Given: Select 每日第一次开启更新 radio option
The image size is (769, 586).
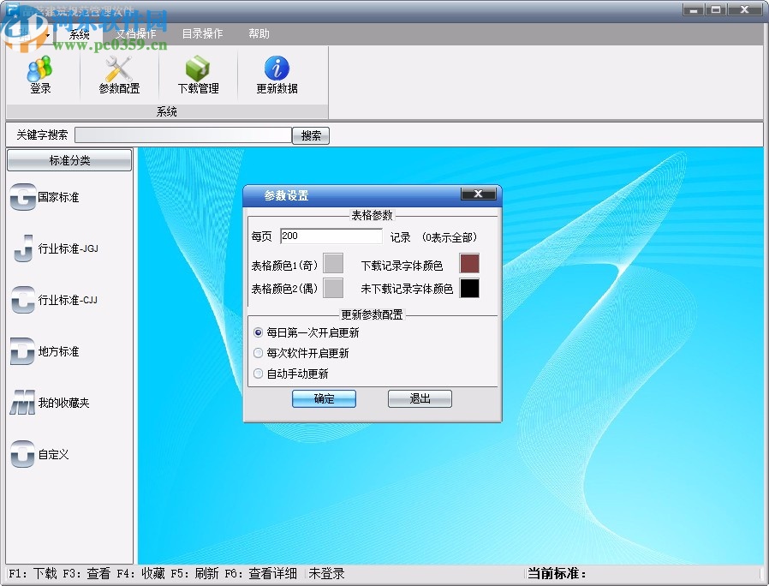Looking at the screenshot, I should click(x=258, y=332).
